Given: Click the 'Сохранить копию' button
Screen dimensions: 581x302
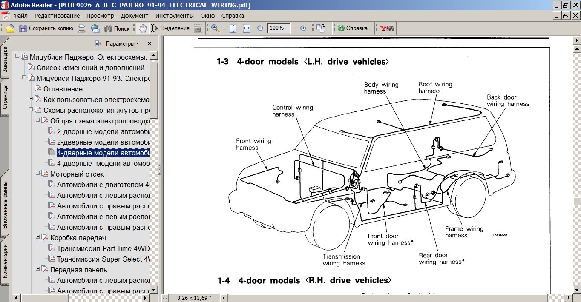Looking at the screenshot, I should (x=46, y=28).
